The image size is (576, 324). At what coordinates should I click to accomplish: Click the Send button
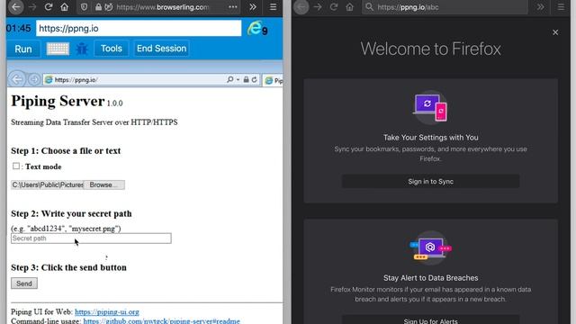tap(24, 283)
